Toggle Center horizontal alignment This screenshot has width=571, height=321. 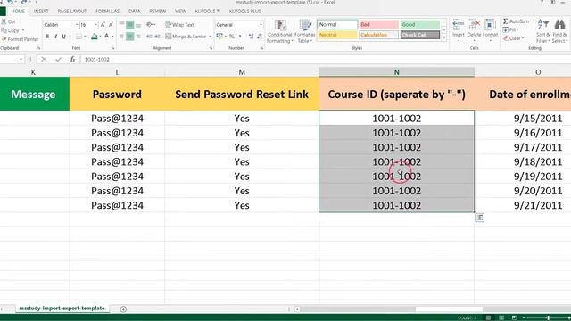tap(129, 37)
